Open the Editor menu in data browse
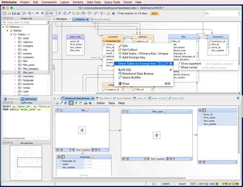The height and width of the screenshot is (187, 243). coord(100,103)
